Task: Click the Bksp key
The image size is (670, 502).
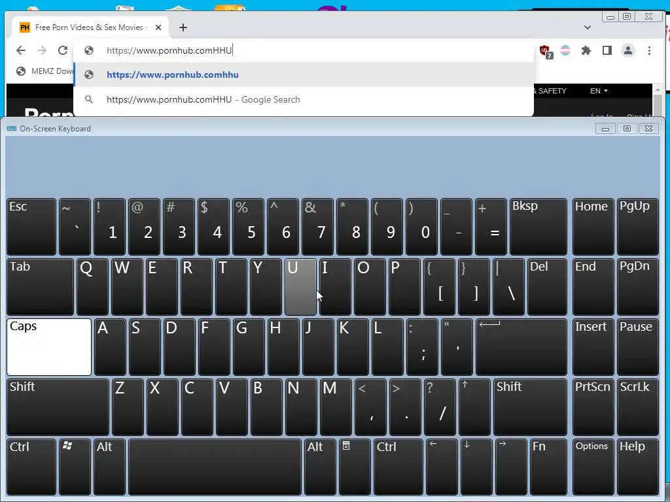Action: 538,227
